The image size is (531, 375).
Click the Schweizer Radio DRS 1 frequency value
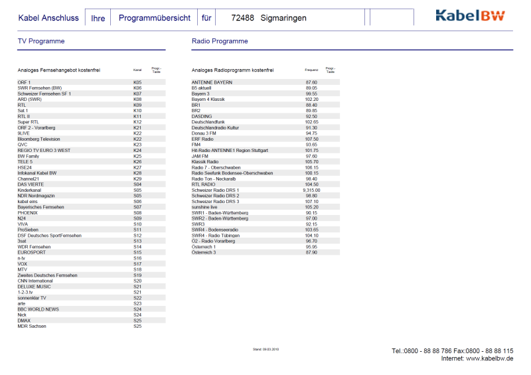click(x=311, y=190)
